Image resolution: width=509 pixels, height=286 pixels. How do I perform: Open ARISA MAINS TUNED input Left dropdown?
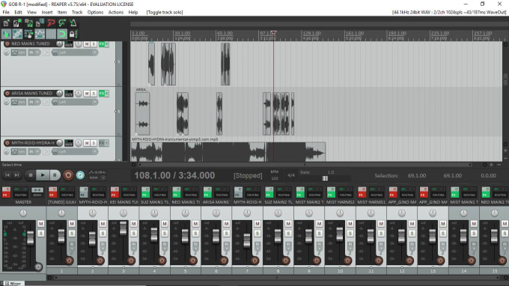[x=75, y=102]
